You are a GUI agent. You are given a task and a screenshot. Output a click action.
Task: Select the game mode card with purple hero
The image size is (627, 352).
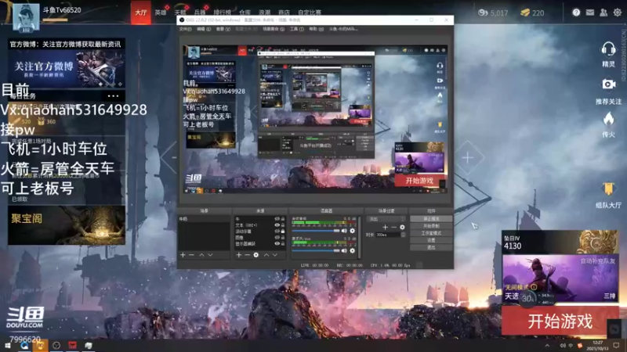560,278
